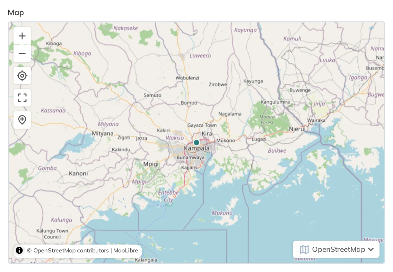The width and height of the screenshot is (393, 272).
Task: Click the Zigoti town label
Action: (x=124, y=137)
